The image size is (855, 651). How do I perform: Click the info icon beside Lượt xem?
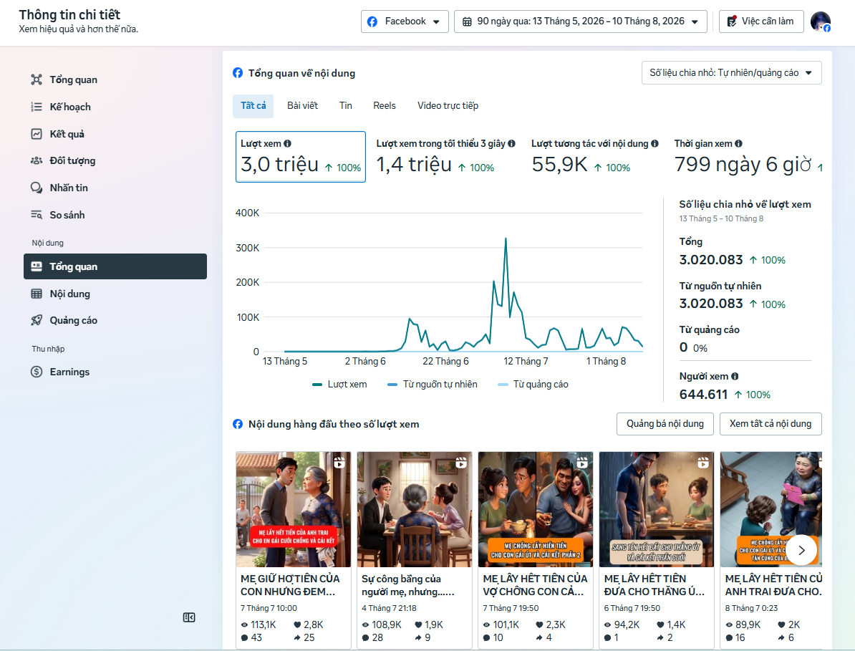coord(287,143)
